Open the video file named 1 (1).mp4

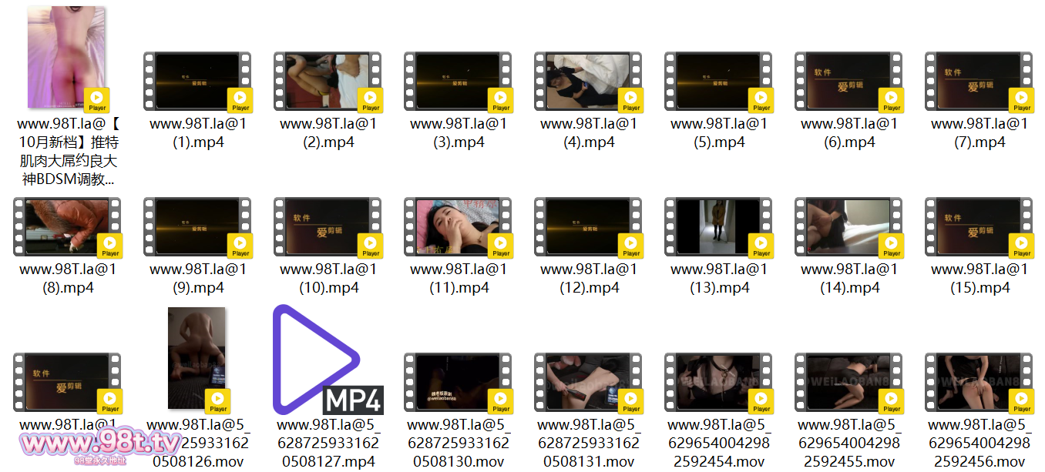197,81
